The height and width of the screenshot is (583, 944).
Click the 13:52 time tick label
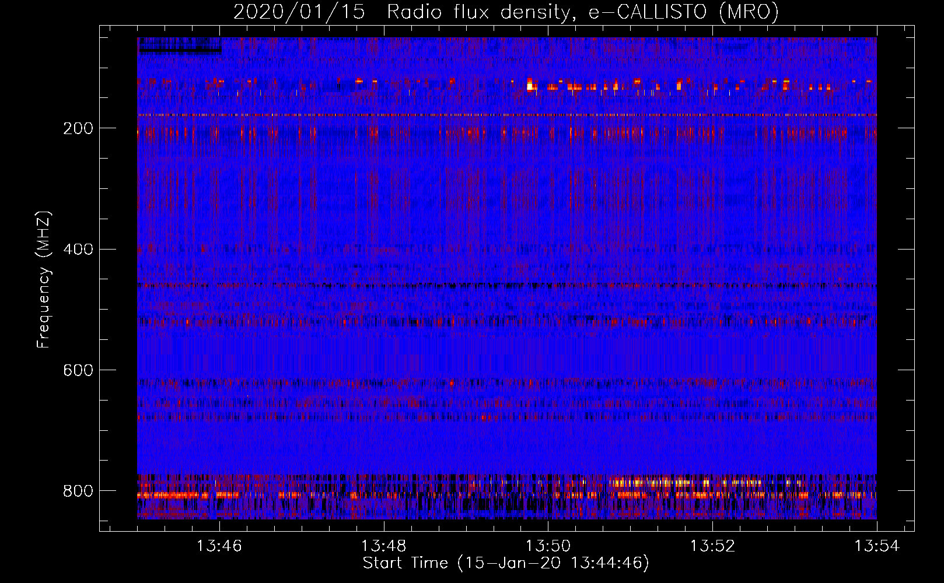(x=713, y=546)
